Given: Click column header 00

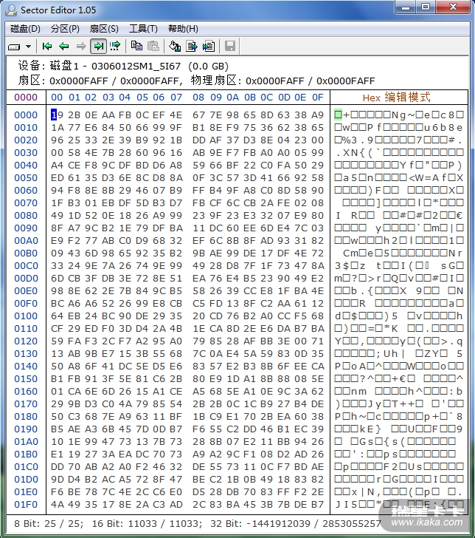Looking at the screenshot, I should 57,98.
